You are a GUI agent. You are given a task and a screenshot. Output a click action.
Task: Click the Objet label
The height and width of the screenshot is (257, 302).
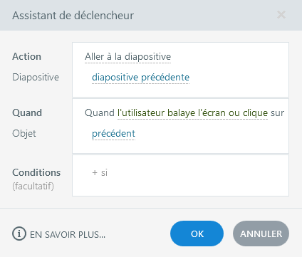point(24,134)
